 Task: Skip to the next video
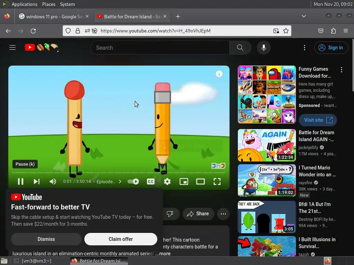37,181
